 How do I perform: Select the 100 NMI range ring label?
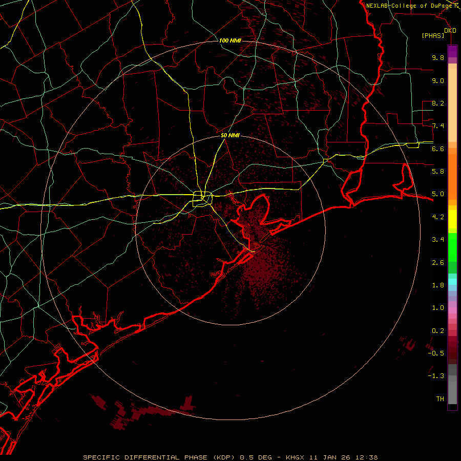(230, 40)
